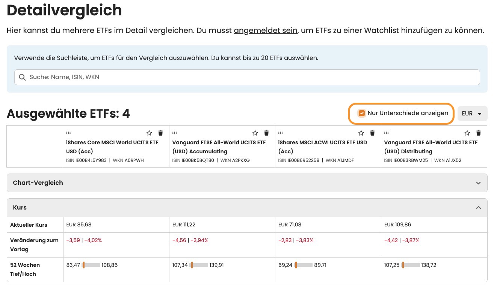
Task: Open the 'angemeldet sein' login link
Action: click(x=266, y=30)
